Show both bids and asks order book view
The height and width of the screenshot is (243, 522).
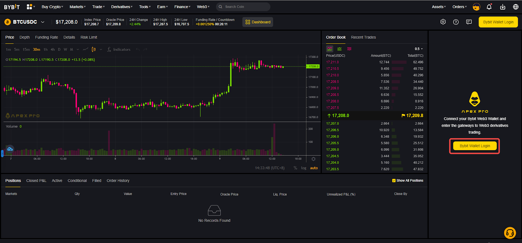(330, 49)
